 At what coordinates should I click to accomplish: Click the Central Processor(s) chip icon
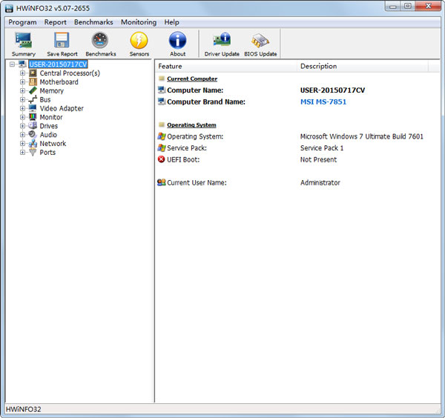coord(33,73)
